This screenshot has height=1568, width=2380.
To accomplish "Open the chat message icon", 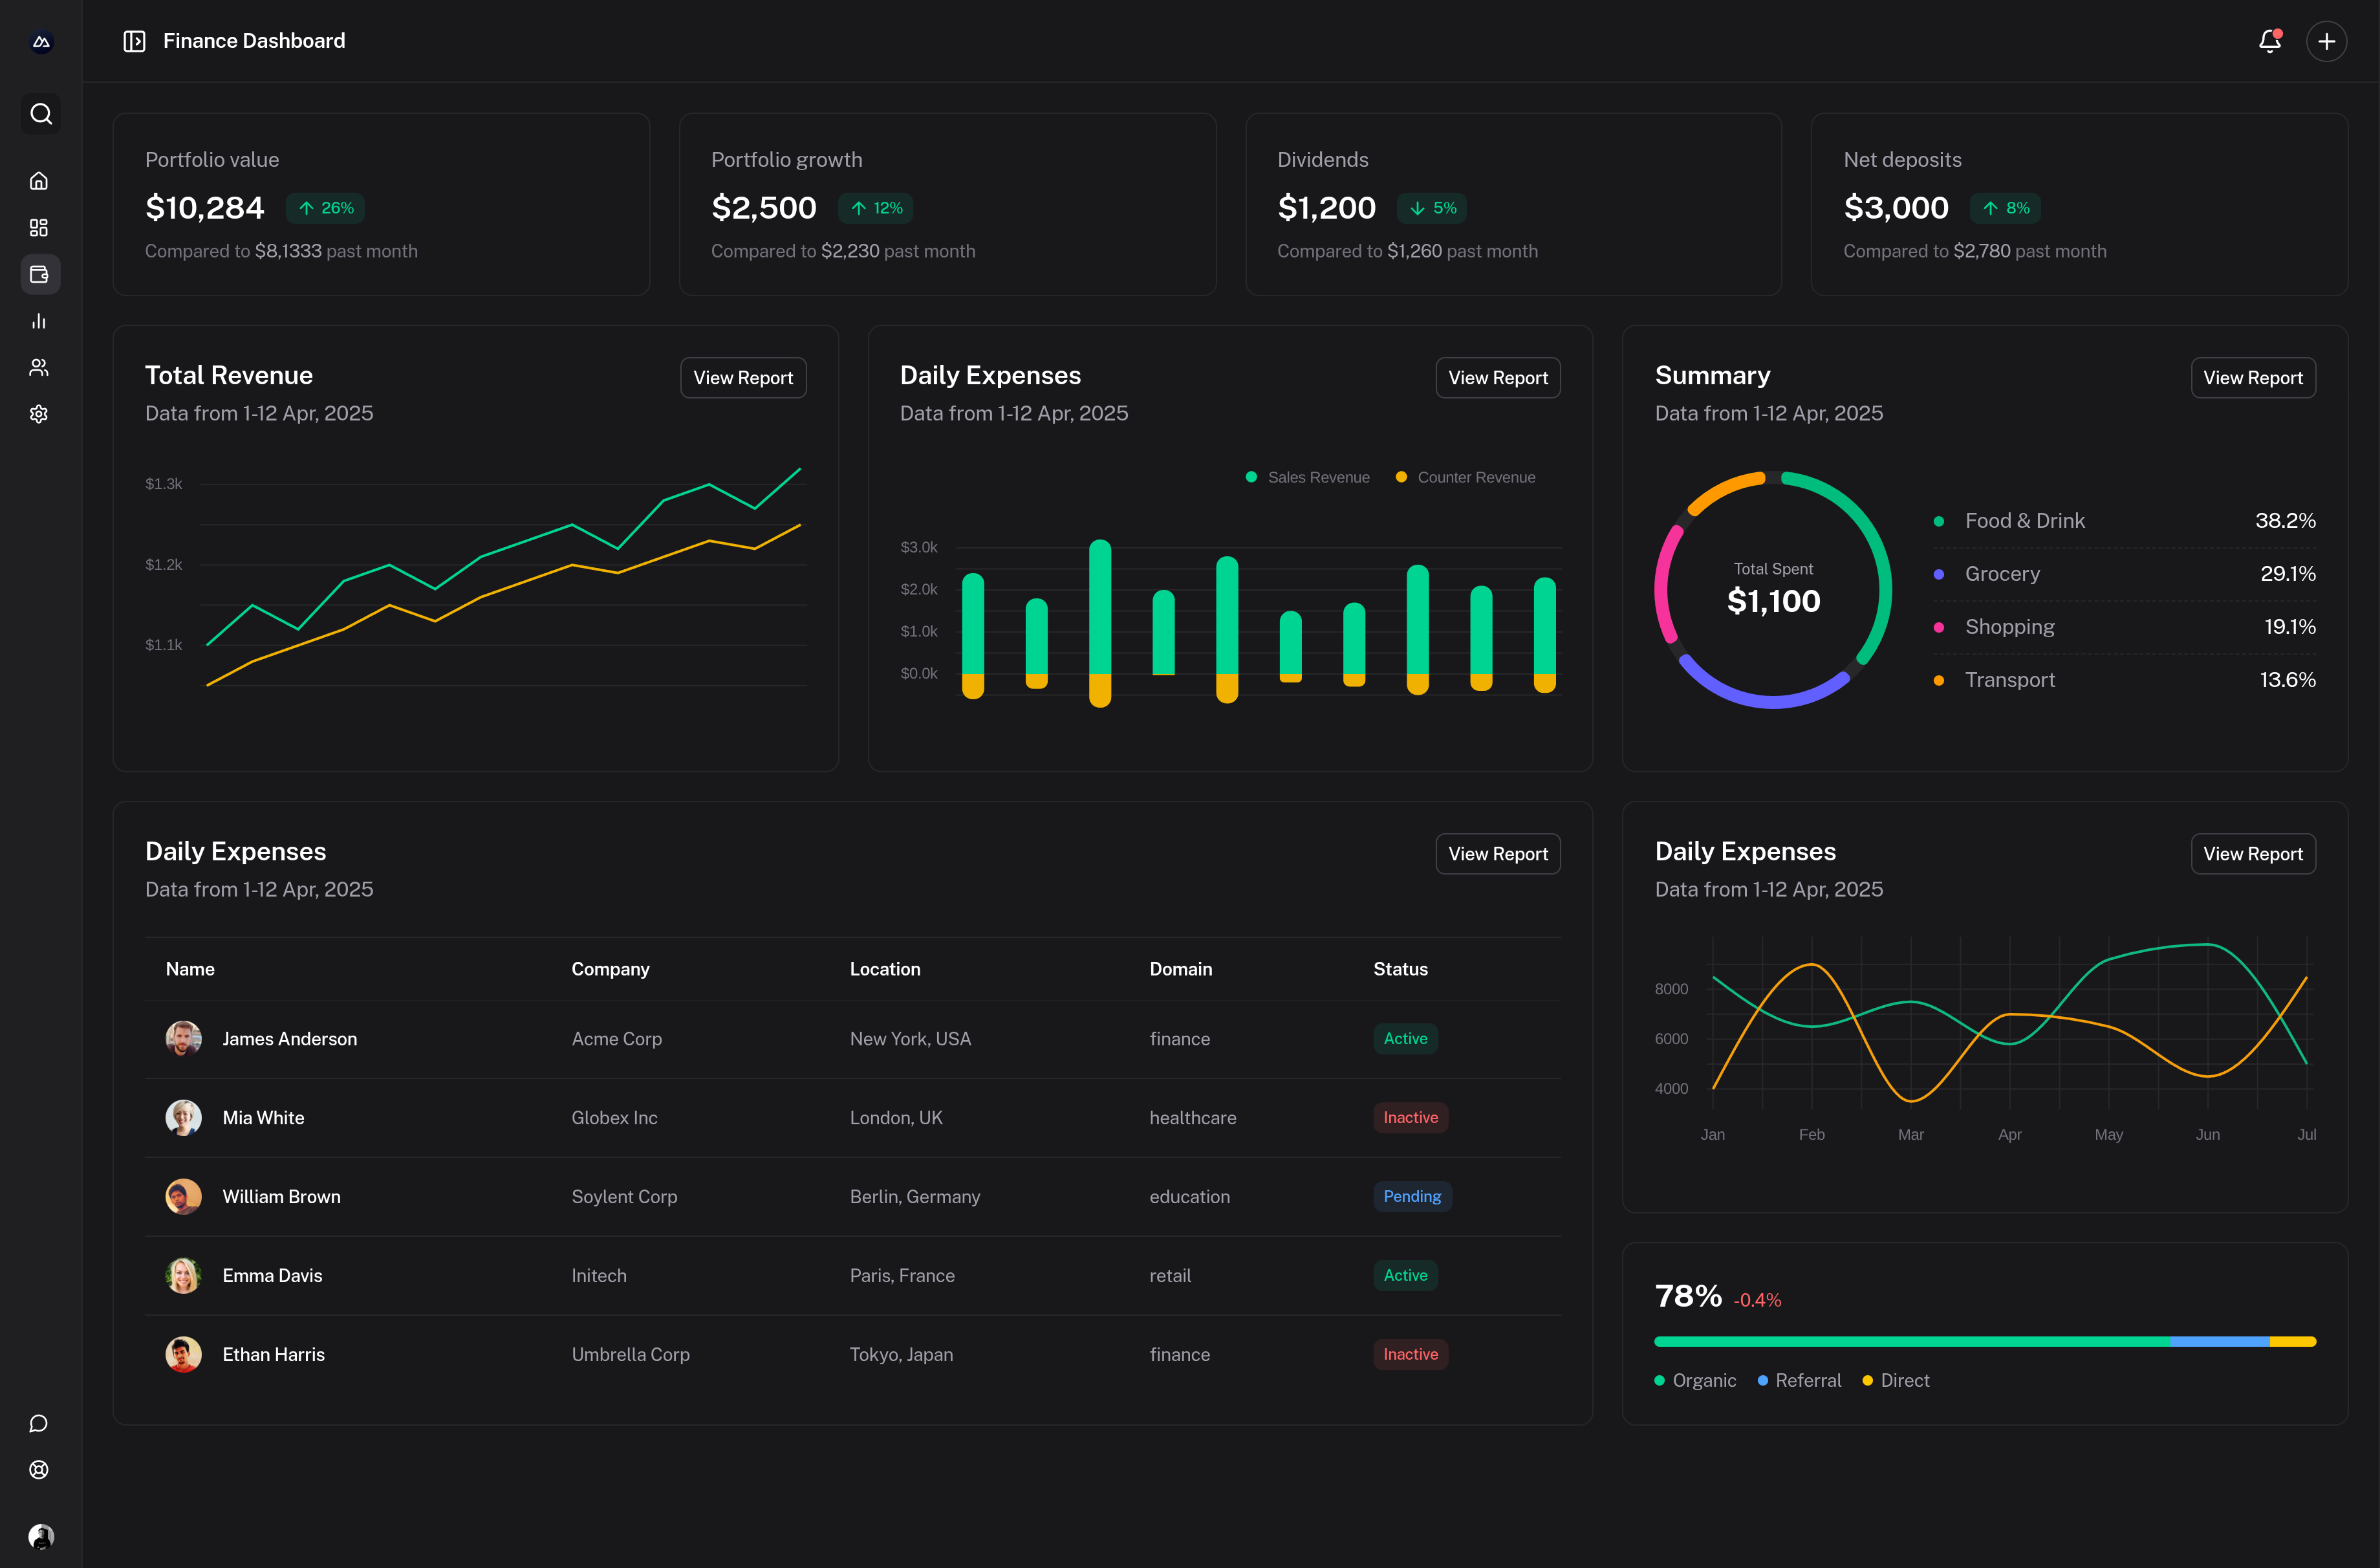I will (39, 1423).
